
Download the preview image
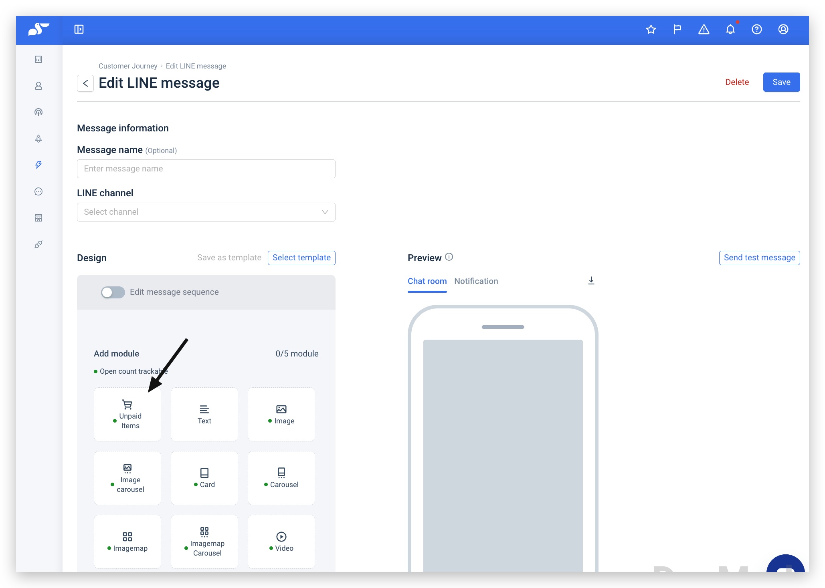591,281
